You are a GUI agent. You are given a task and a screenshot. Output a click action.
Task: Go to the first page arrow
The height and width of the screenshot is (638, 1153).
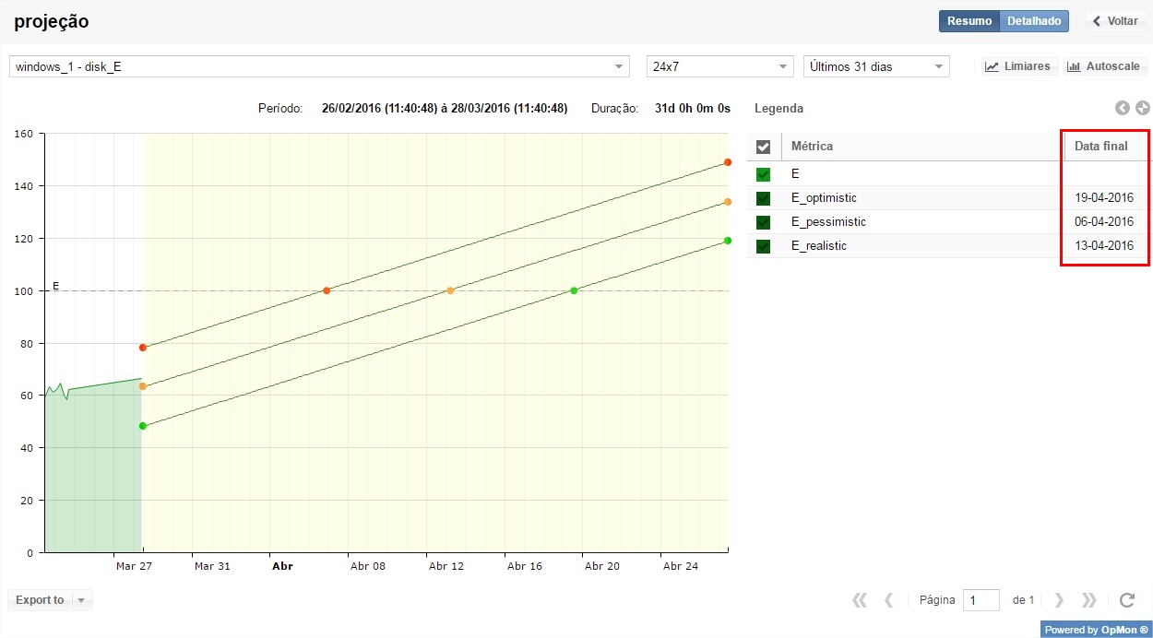860,600
